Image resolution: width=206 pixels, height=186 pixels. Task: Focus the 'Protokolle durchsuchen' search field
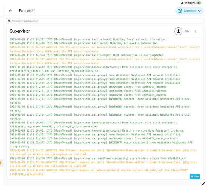[x=105, y=21]
